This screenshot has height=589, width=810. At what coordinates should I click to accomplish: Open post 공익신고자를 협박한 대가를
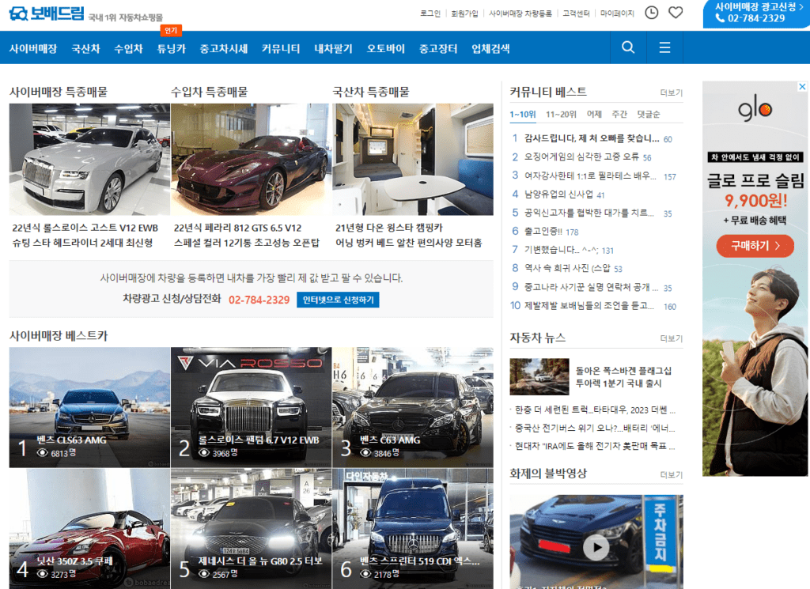(x=589, y=213)
